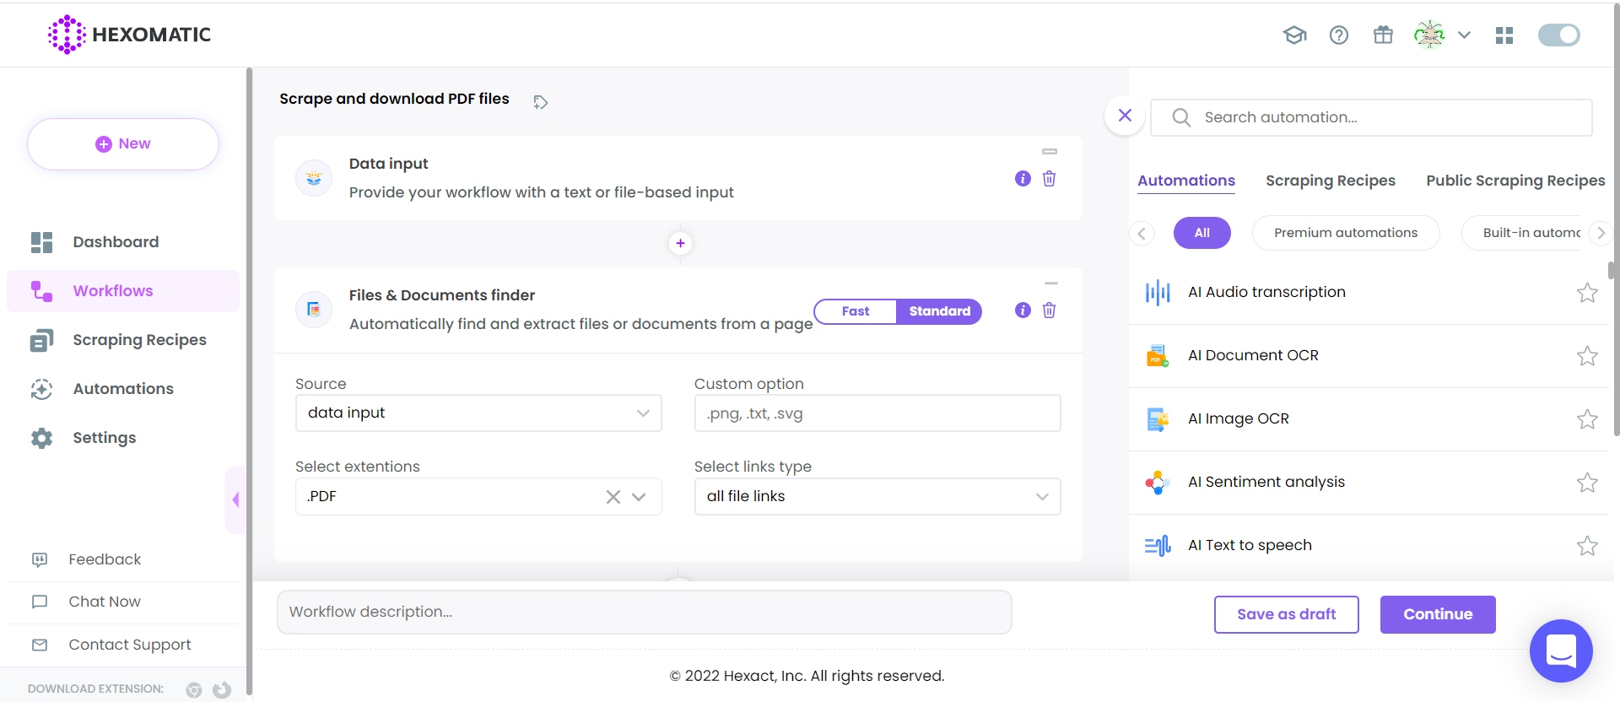Open Public Scraping Recipes tab
Viewport: 1620px width, 702px height.
click(1515, 181)
